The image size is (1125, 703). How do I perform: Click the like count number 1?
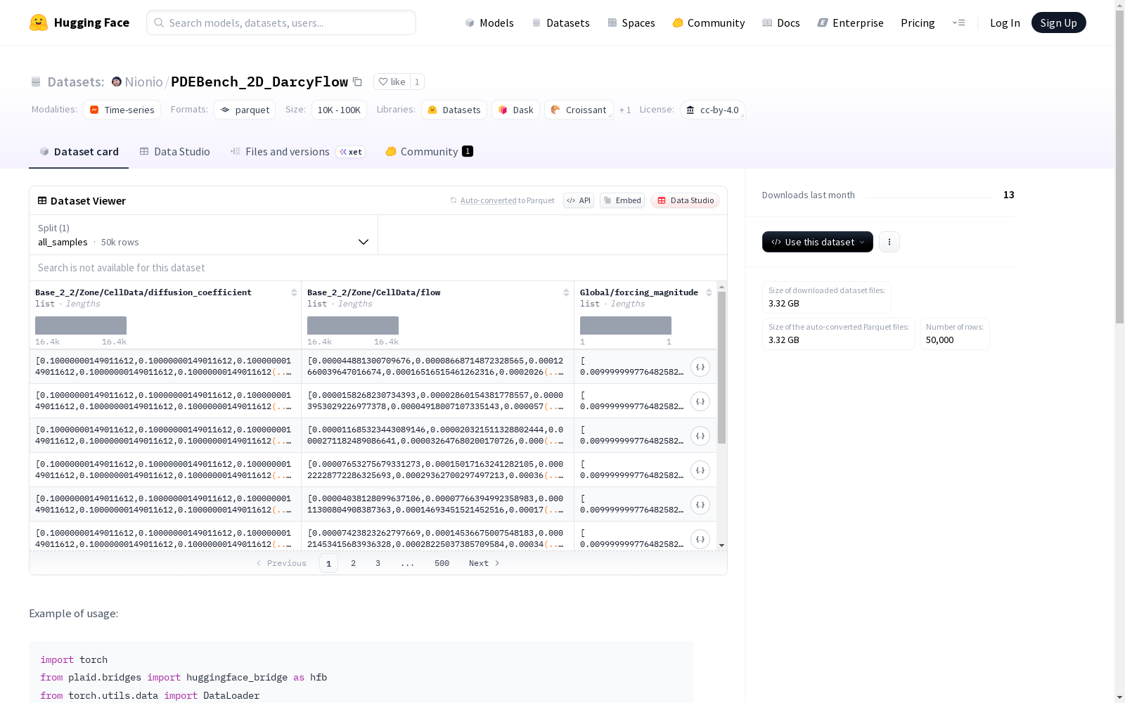pyautogui.click(x=417, y=82)
